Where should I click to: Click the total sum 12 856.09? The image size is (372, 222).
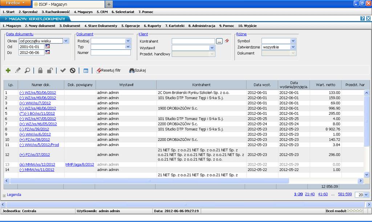pyautogui.click(x=329, y=187)
